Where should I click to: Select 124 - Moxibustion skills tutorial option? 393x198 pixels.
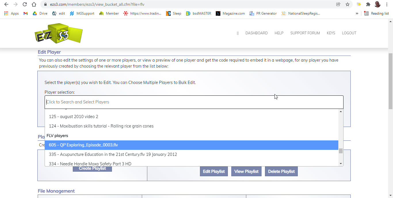[191, 126]
